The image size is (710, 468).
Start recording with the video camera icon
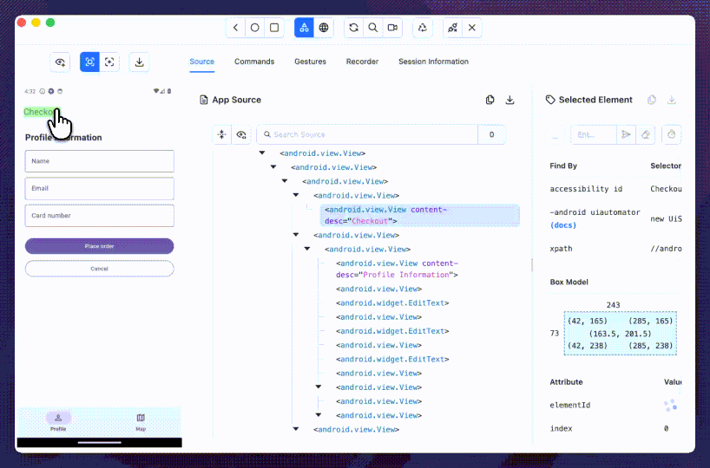[x=392, y=28]
